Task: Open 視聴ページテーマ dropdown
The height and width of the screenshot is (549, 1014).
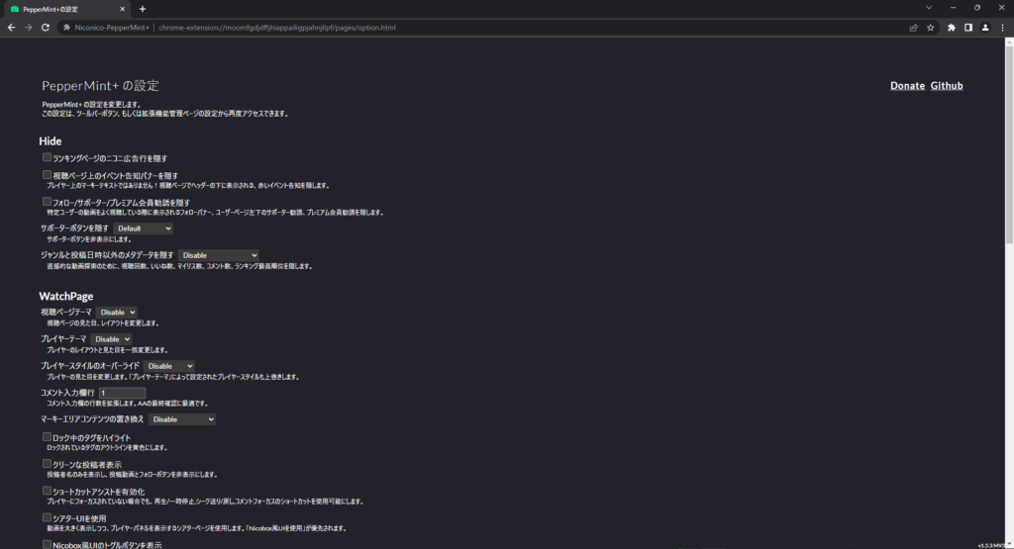Action: click(117, 313)
